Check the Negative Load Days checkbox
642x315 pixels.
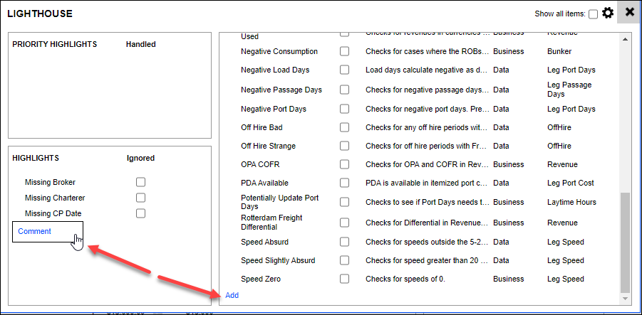pyautogui.click(x=344, y=70)
